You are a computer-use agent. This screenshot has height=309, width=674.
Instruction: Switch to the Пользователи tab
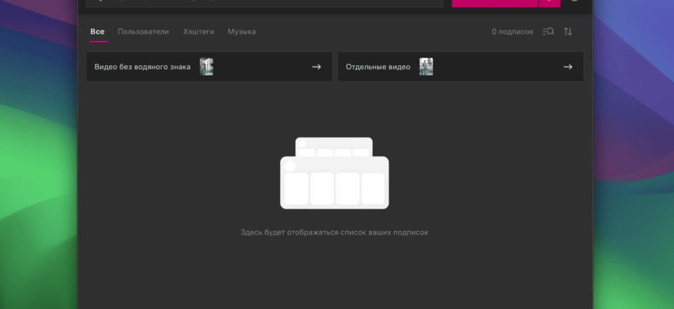pos(143,32)
